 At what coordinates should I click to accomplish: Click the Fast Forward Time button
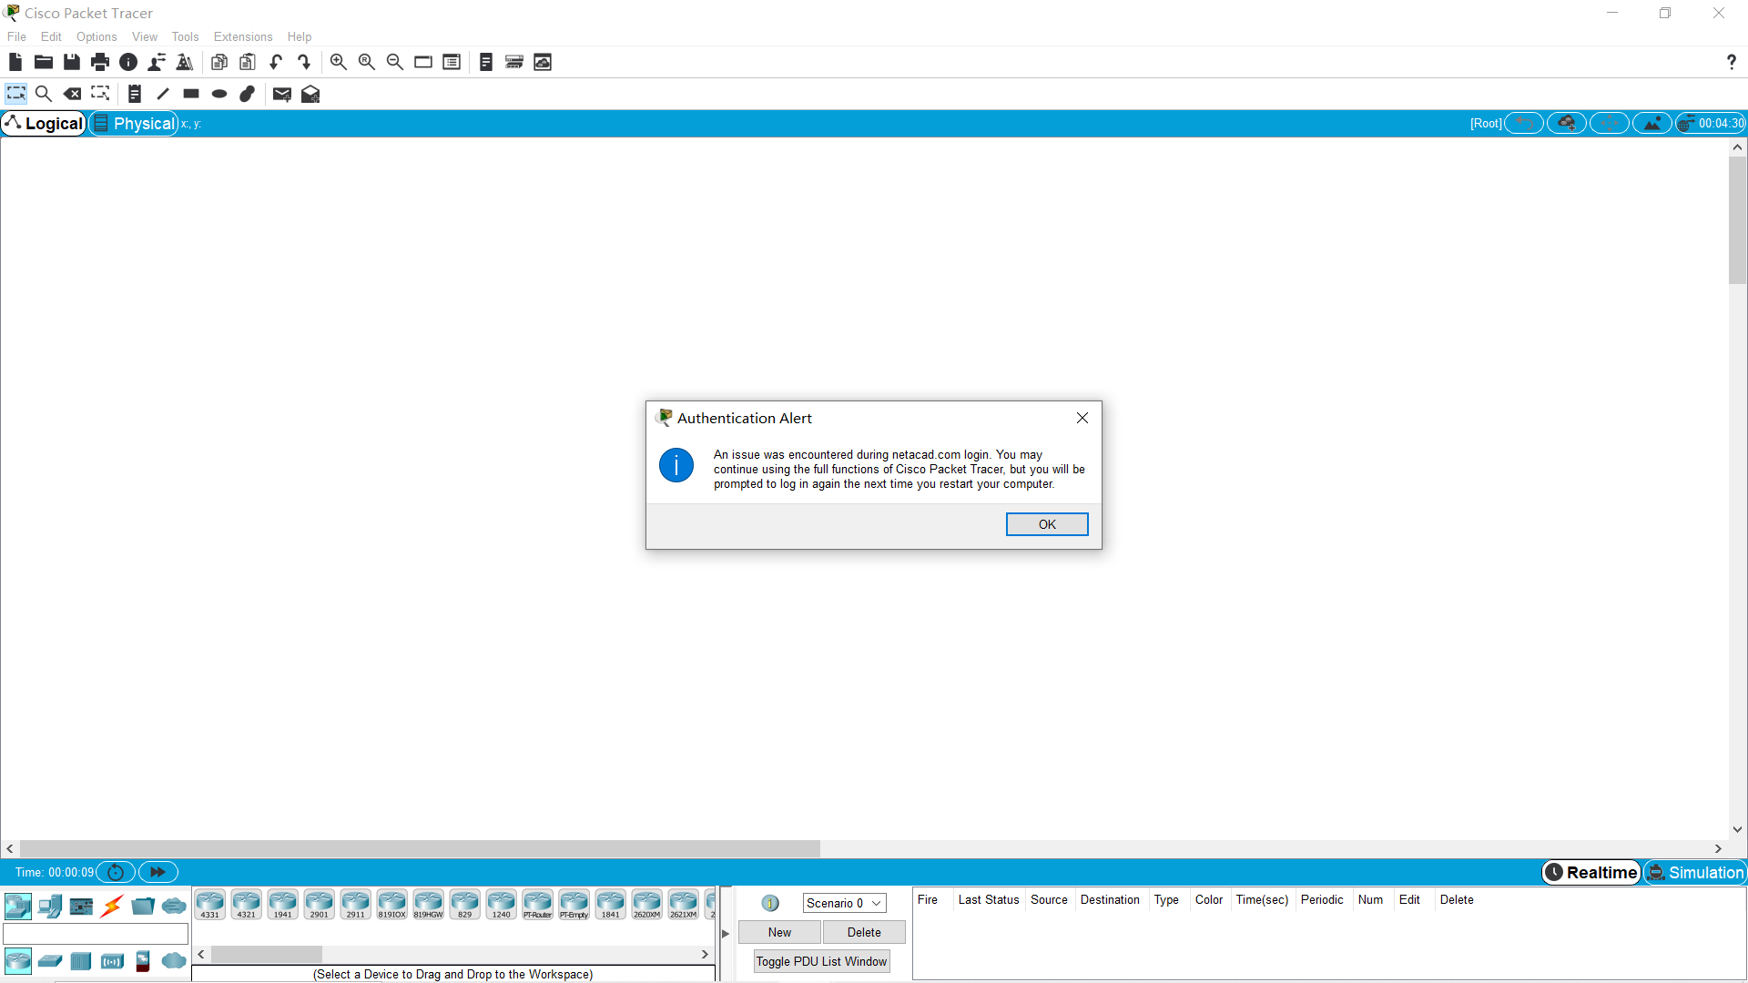click(x=158, y=872)
